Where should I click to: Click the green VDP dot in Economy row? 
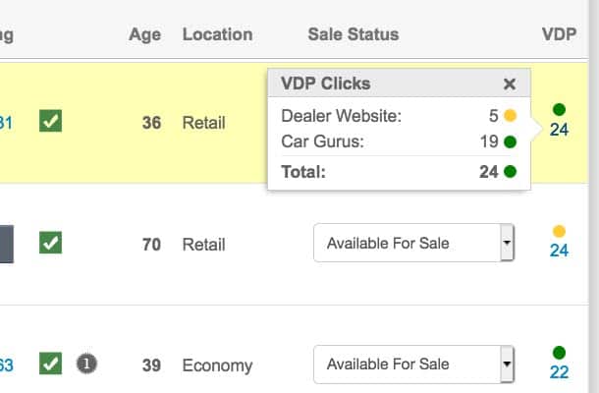pyautogui.click(x=559, y=353)
